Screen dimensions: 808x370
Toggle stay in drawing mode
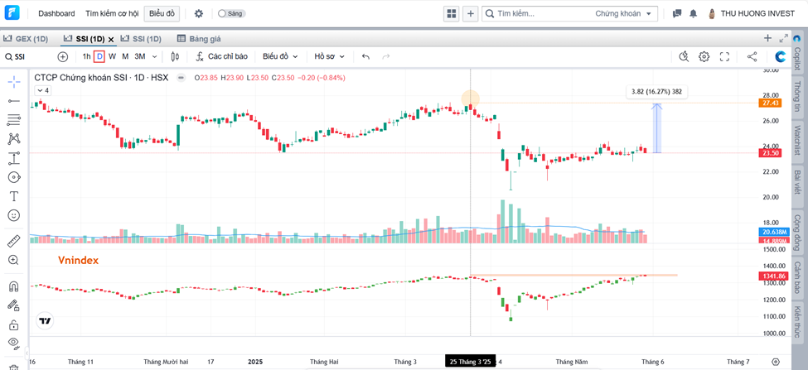pos(14,305)
